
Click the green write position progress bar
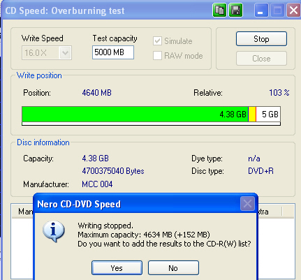coord(135,114)
